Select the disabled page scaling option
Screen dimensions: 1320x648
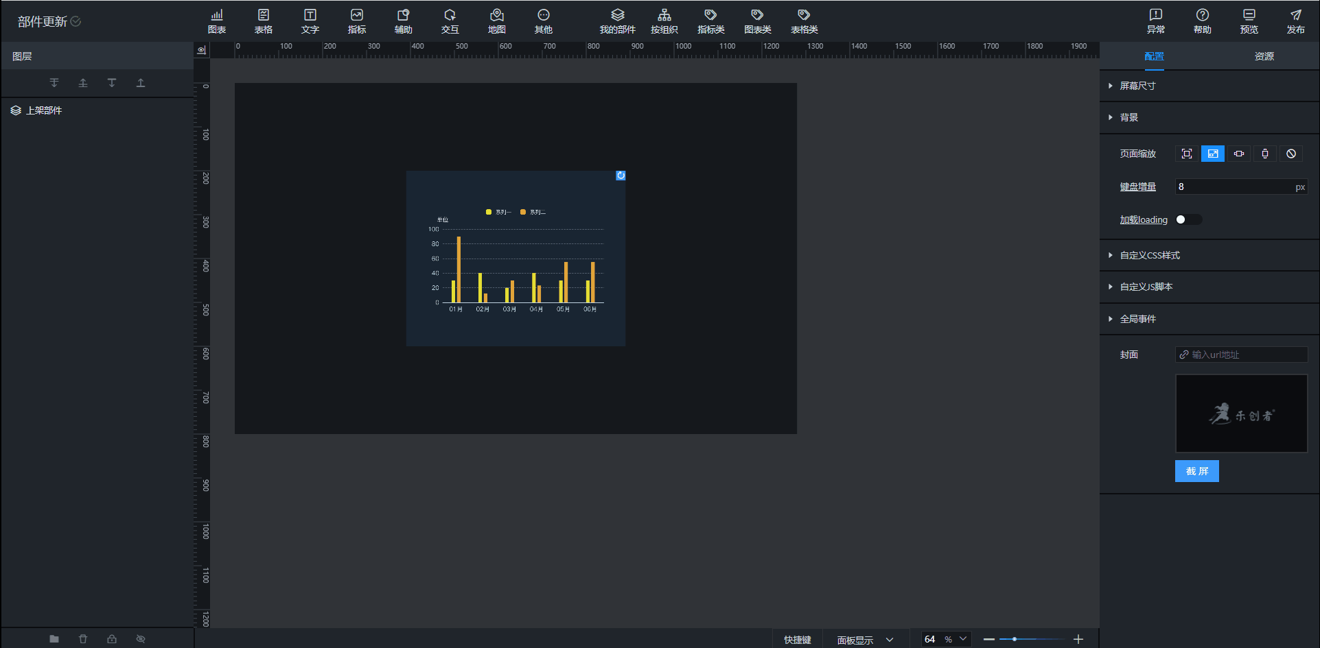[1290, 154]
